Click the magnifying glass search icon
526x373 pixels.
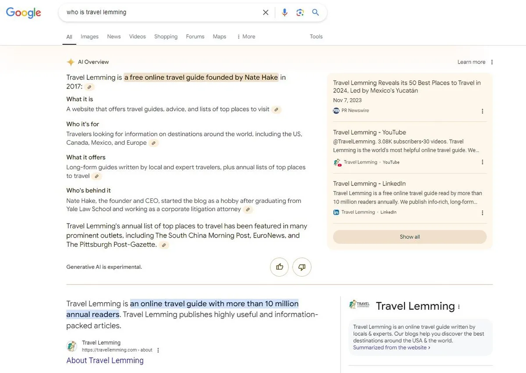click(316, 12)
